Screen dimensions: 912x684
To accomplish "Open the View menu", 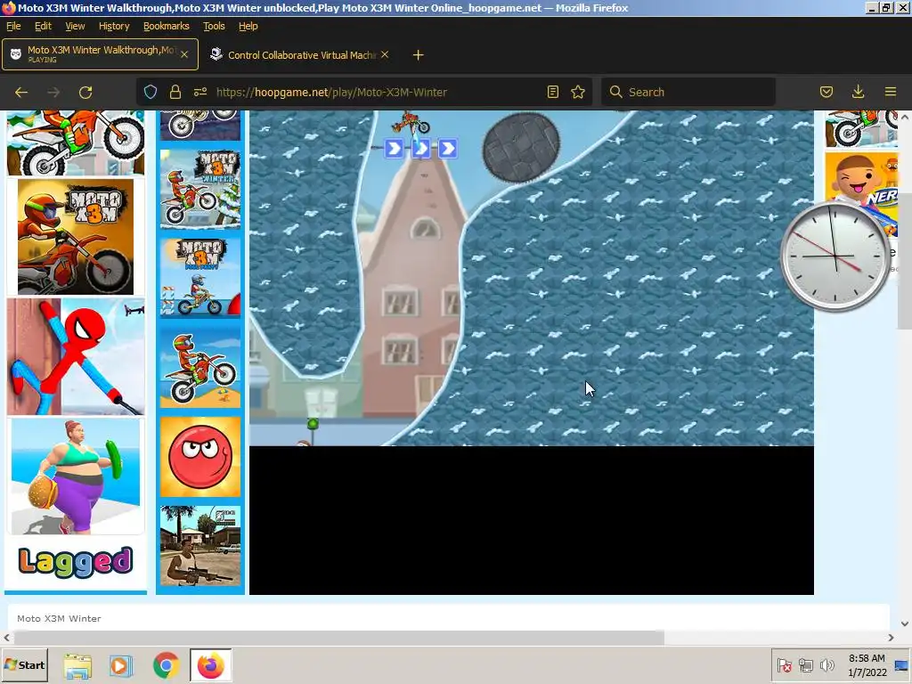I will [x=75, y=26].
